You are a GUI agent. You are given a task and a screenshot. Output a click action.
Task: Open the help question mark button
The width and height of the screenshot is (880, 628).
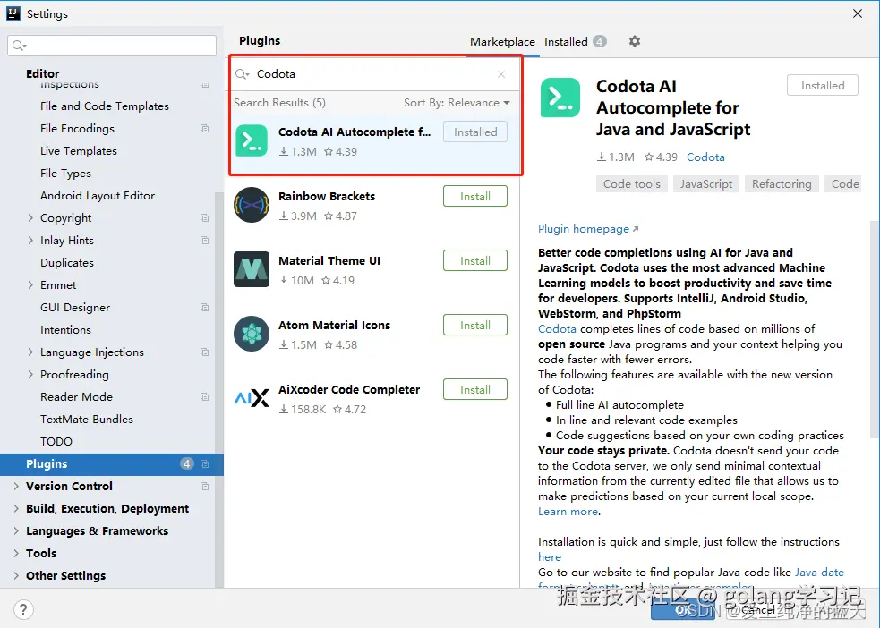tap(23, 609)
